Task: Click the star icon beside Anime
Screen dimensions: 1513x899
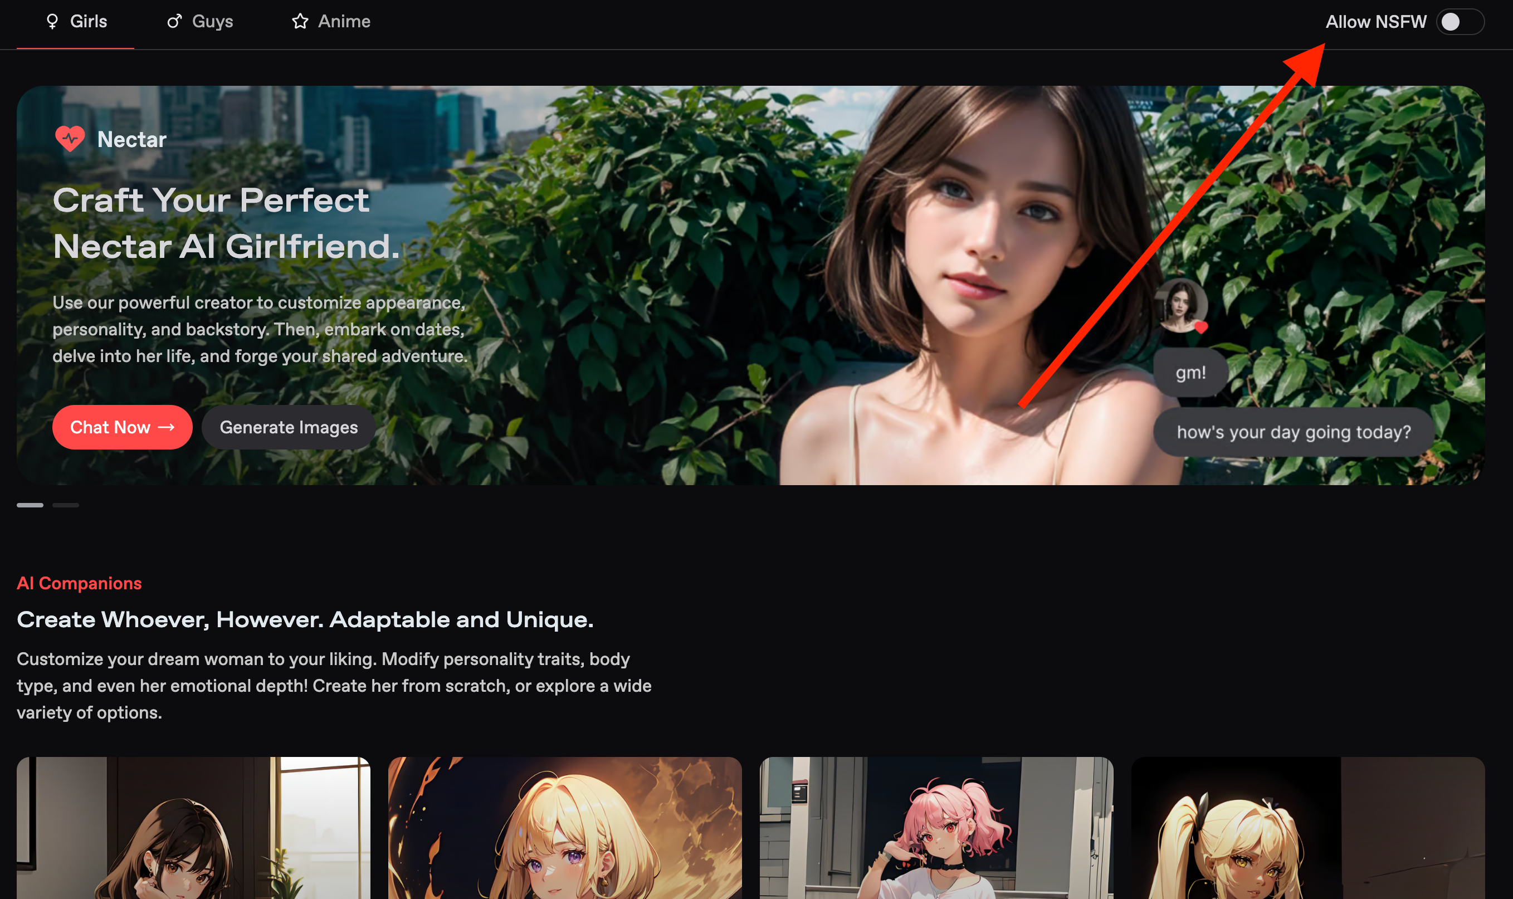Action: (x=300, y=22)
